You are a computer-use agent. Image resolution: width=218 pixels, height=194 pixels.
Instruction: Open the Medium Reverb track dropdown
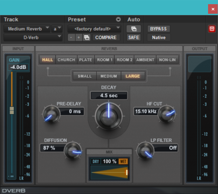27,29
